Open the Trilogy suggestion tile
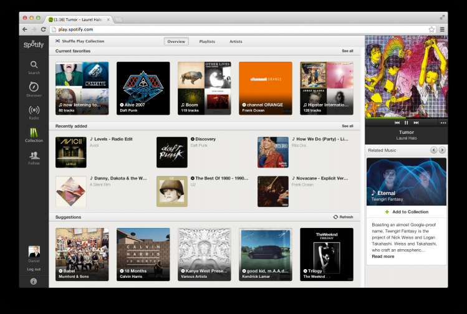Image resolution: width=467 pixels, height=314 pixels. coord(327,254)
